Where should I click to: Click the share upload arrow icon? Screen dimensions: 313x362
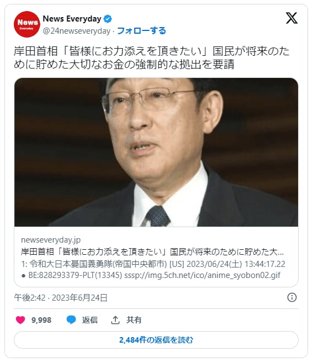(115, 320)
